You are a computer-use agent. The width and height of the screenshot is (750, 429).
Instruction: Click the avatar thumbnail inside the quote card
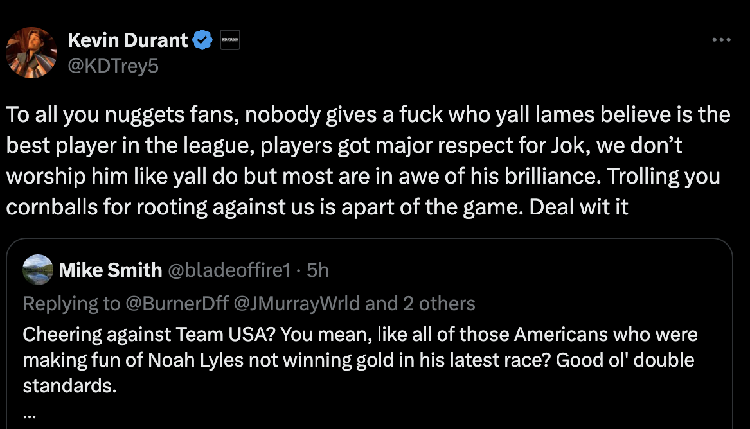pyautogui.click(x=37, y=270)
